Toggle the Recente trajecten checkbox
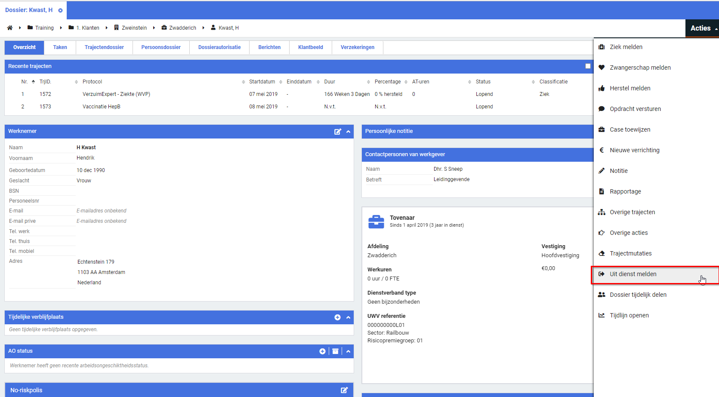Screen dimensions: 719x397 [x=588, y=66]
